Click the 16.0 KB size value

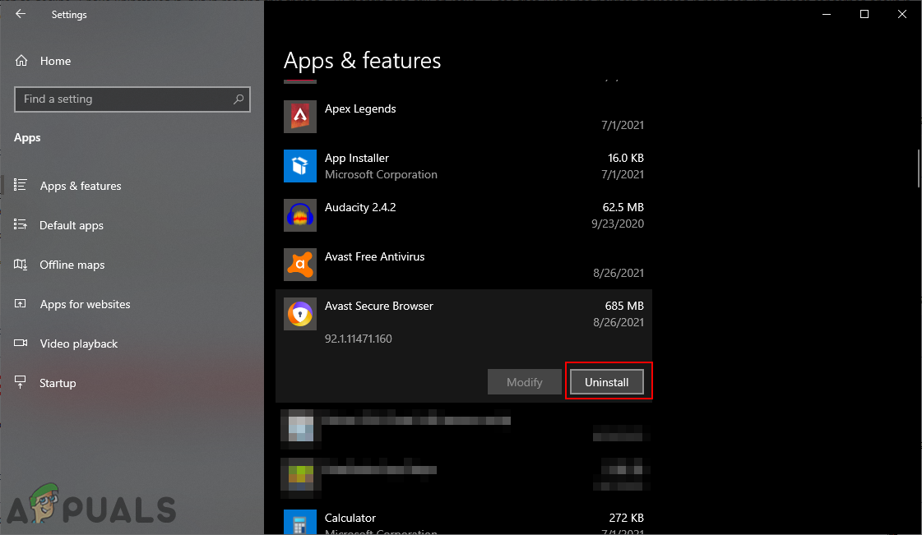pyautogui.click(x=626, y=158)
